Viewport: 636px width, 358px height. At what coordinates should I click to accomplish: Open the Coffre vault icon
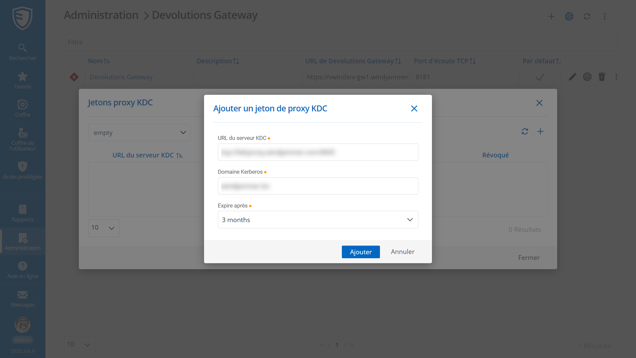click(x=23, y=105)
